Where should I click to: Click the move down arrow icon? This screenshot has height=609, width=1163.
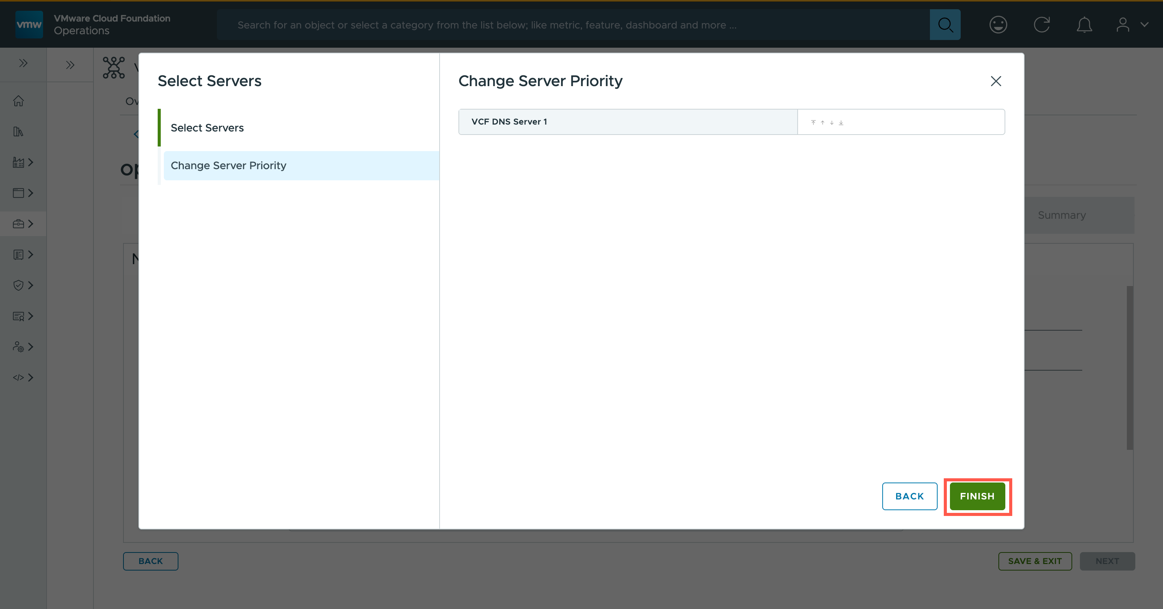(831, 122)
